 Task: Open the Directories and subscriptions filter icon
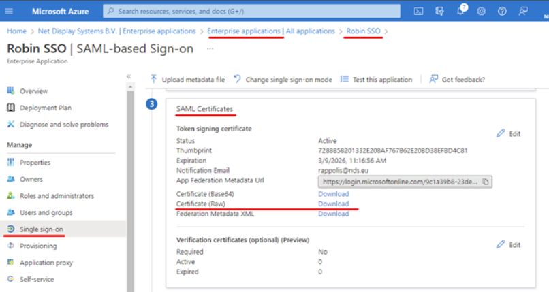(x=439, y=11)
